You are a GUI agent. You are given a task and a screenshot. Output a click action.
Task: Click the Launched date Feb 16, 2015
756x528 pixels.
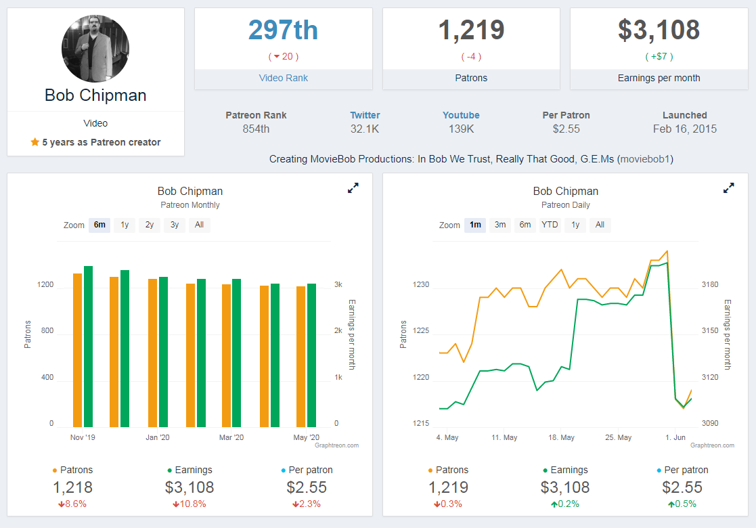tap(685, 129)
